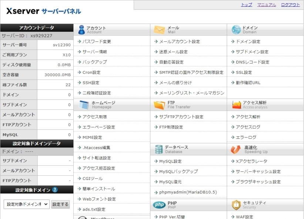Click the Speeding Up arrow icon
This screenshot has height=219, width=304.
click(236, 150)
